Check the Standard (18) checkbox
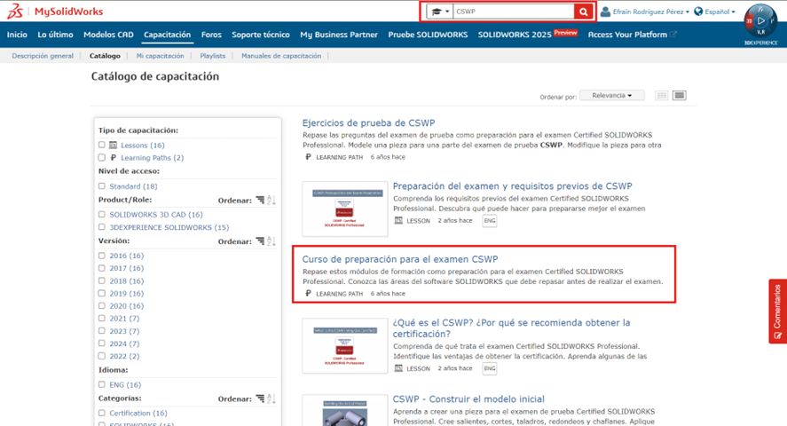This screenshot has height=426, width=787. pos(102,186)
